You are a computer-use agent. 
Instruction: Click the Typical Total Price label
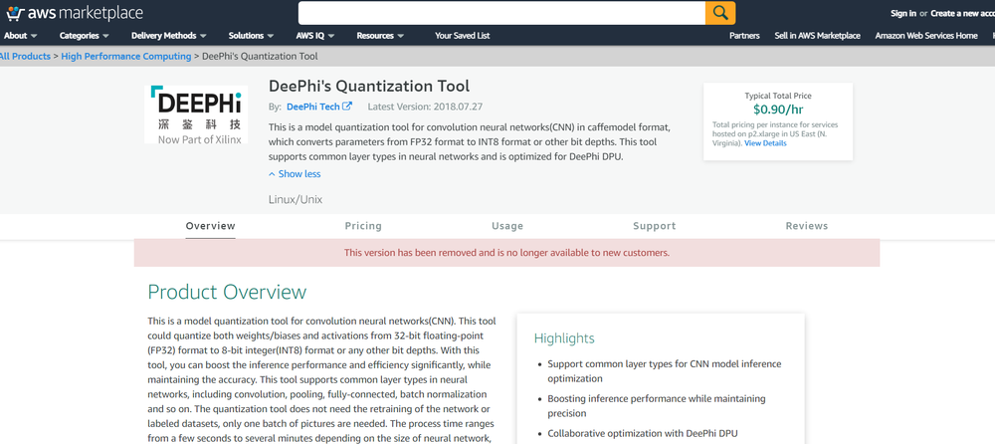tap(778, 96)
